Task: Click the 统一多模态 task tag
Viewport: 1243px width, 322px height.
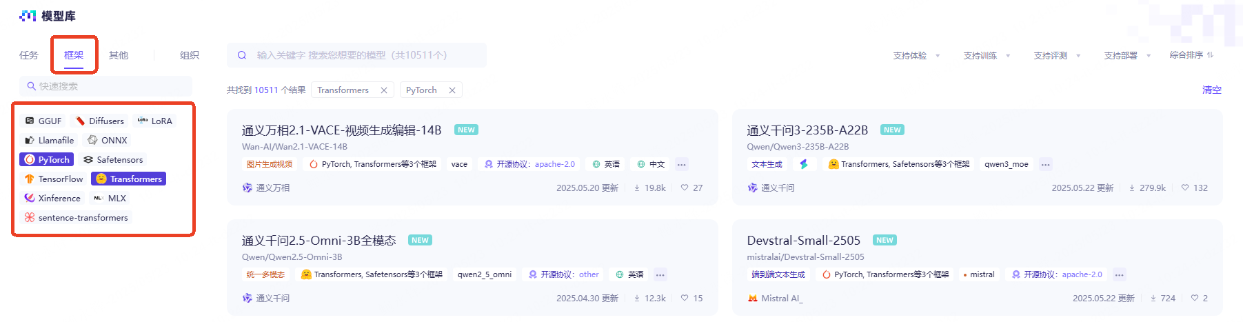Action: (x=265, y=274)
